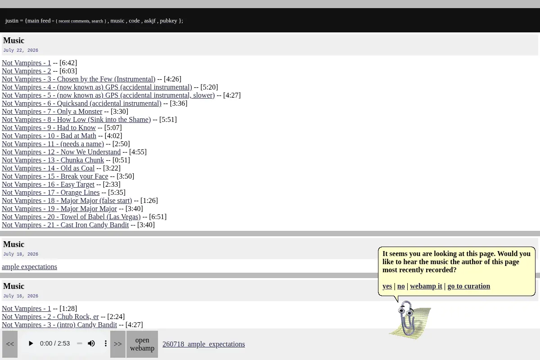Open audio player more options menu

[106, 343]
